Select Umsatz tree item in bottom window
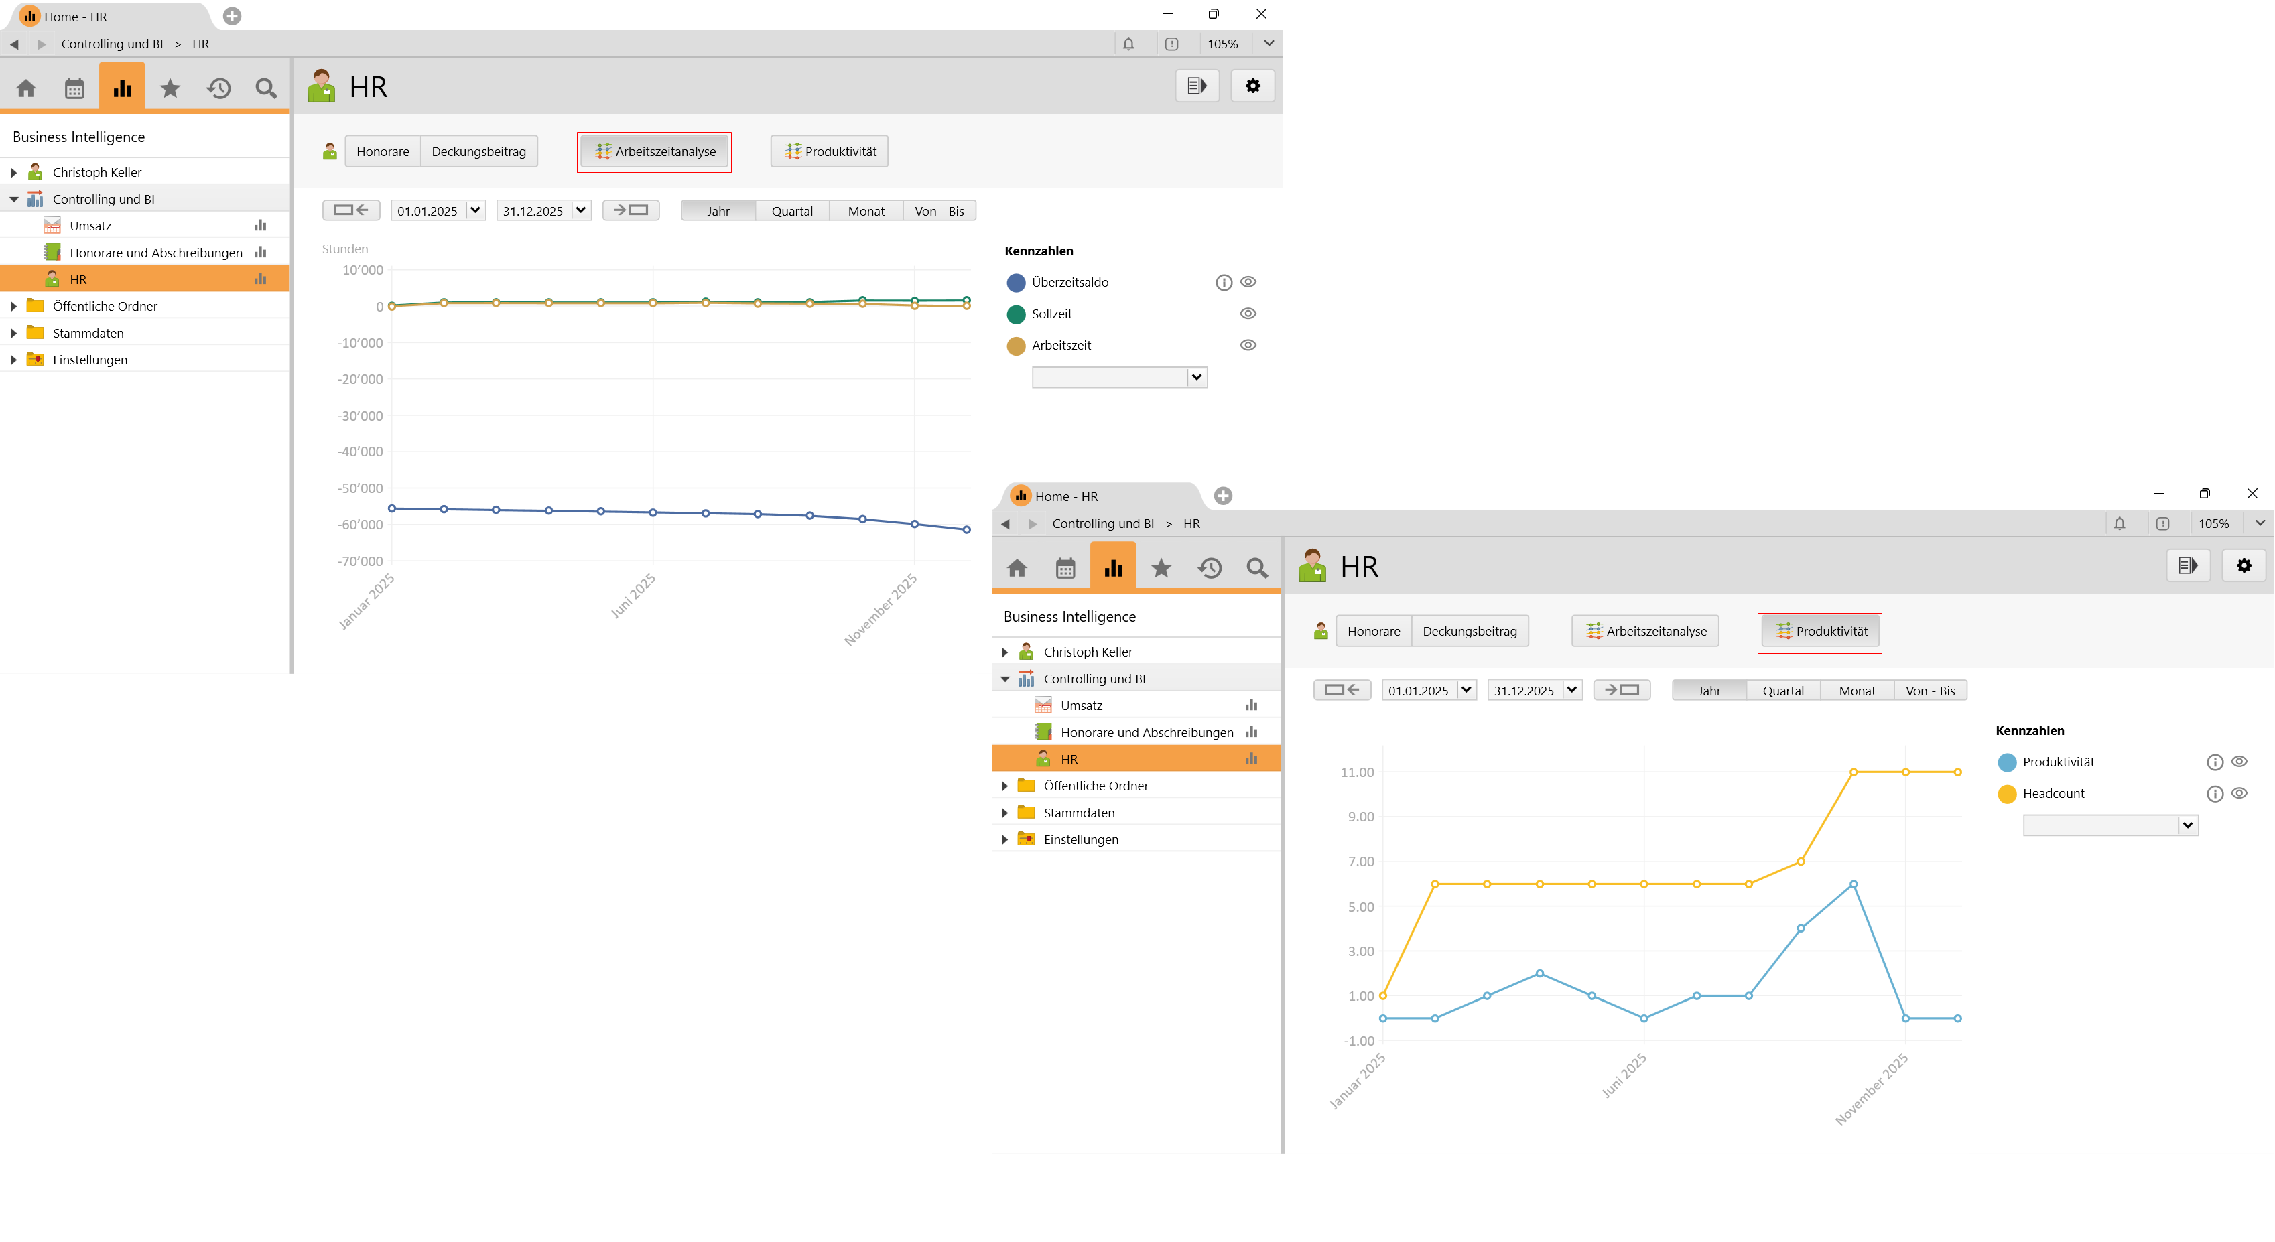Screen dimensions: 2275x1242 point(1081,705)
